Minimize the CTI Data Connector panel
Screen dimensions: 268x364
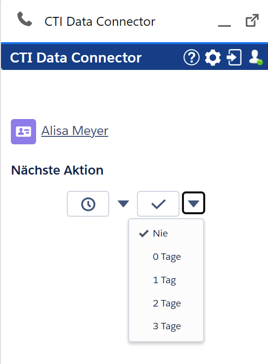pos(224,25)
